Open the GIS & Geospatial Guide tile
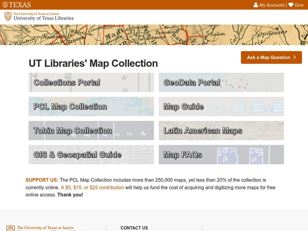Image resolution: width=308 pixels, height=231 pixels. tap(91, 155)
